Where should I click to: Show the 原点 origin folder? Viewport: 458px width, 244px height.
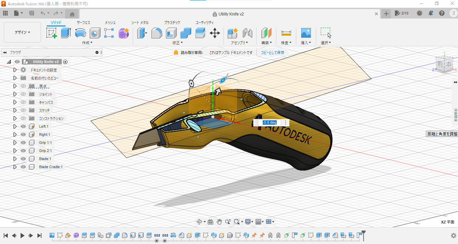23,86
